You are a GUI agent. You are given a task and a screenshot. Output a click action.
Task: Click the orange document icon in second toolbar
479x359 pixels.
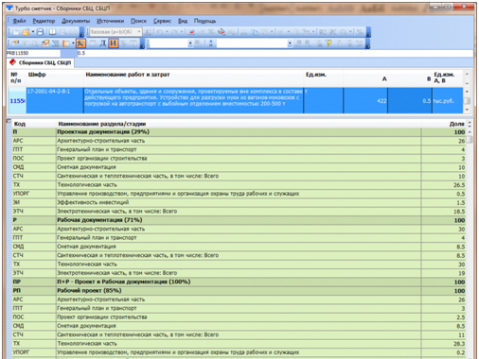coord(65,43)
